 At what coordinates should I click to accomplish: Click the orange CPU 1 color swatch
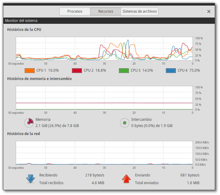click(x=30, y=70)
